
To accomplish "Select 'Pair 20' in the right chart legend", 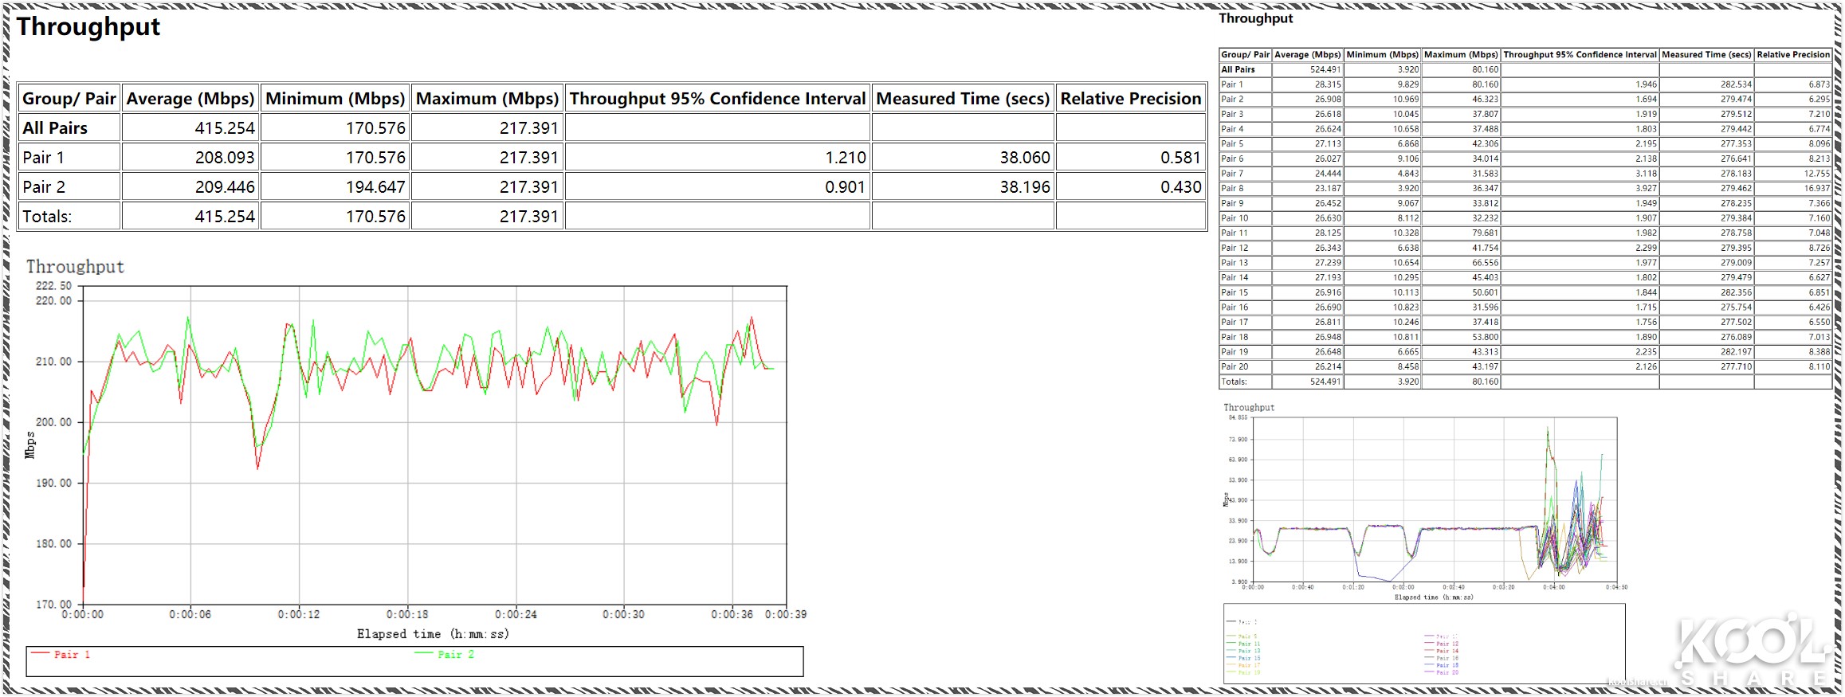I will click(x=1447, y=672).
